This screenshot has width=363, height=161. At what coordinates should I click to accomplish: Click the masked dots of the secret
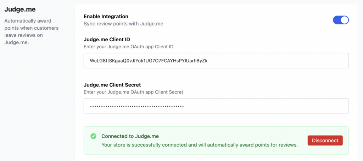[x=137, y=106]
